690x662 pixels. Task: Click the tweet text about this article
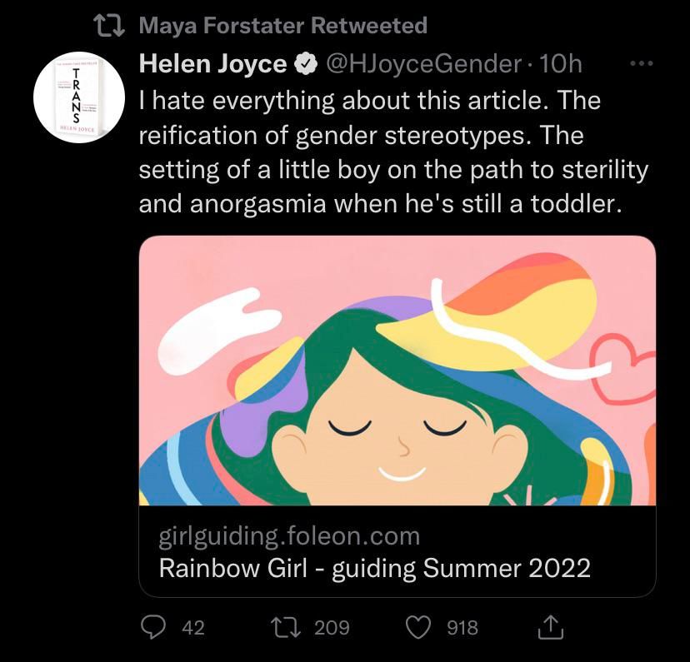point(393,152)
